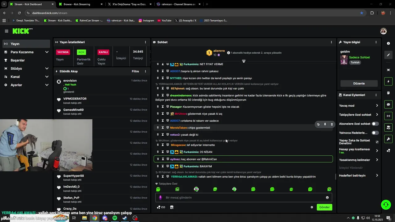Open Sohbet panel three-dot menu
This screenshot has width=395, height=222.
tap(331, 42)
